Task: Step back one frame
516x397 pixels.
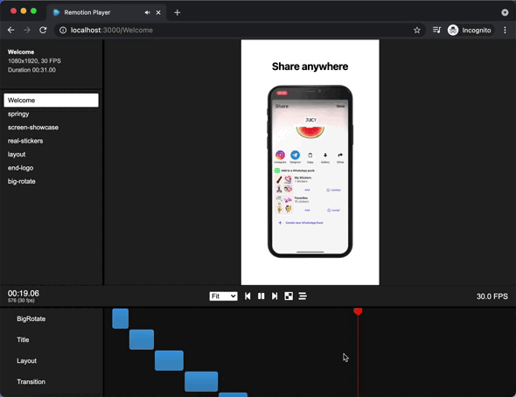Action: (x=248, y=296)
